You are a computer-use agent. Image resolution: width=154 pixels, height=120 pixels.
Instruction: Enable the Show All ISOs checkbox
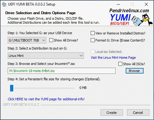click(x=120, y=64)
